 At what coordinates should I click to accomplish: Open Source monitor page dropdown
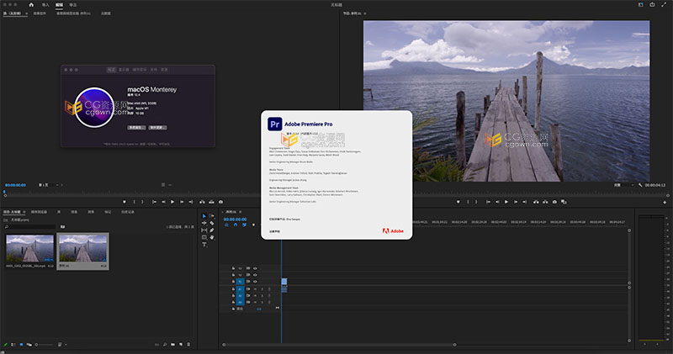click(48, 185)
